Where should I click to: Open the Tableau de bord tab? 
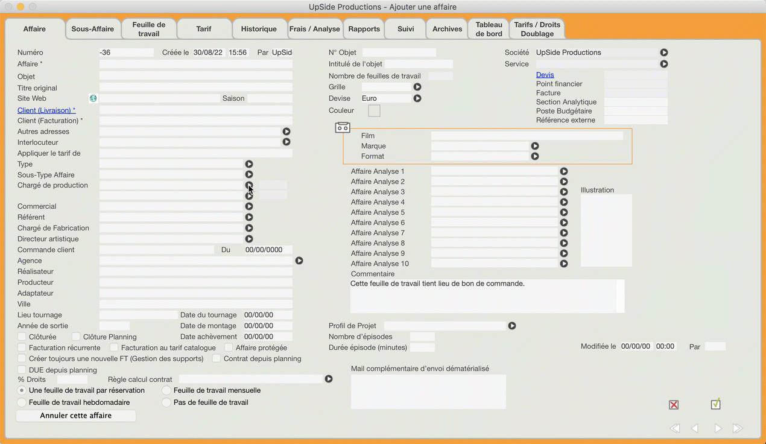click(489, 29)
